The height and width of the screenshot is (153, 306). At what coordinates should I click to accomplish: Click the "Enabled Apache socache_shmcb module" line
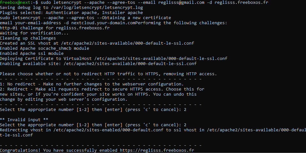pyautogui.click(x=44, y=48)
